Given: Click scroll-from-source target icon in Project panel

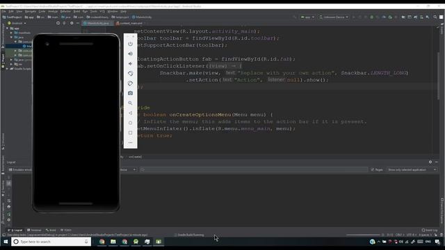Looking at the screenshot, I should coord(58,23).
